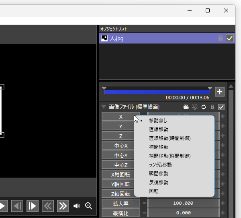The image size is (241, 218).
Task: Click the Z parameter button
Action: (121, 136)
